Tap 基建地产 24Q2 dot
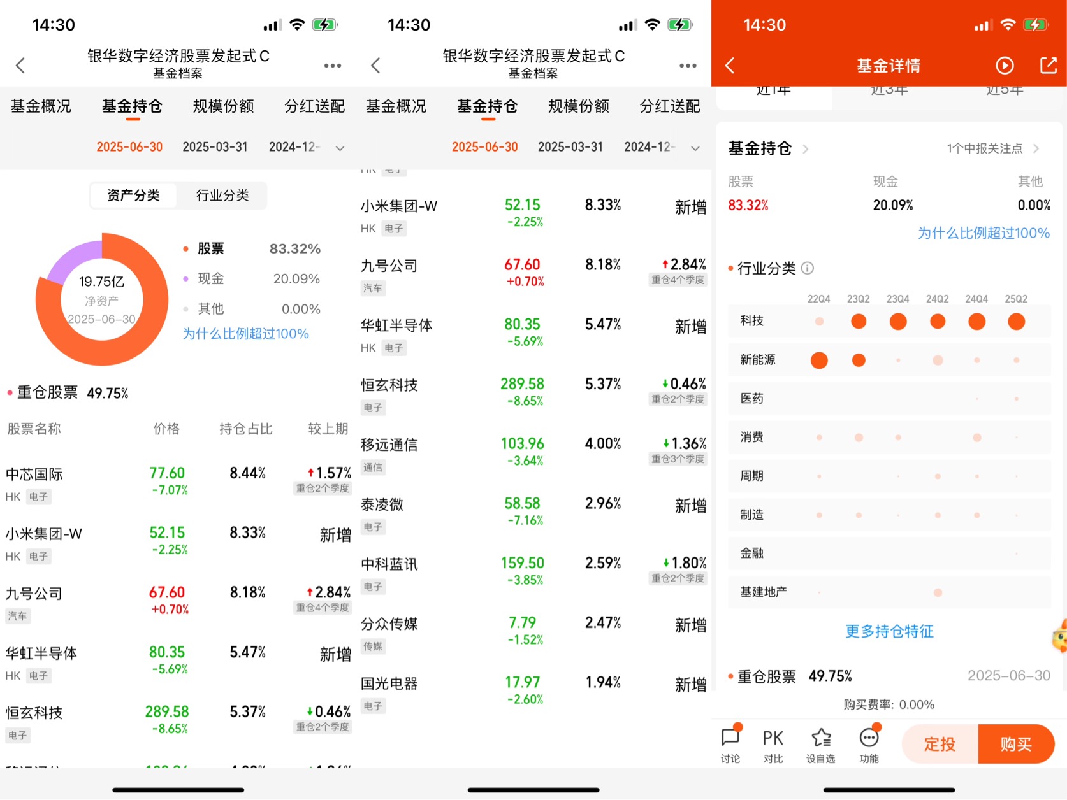The image size is (1067, 800). pos(938,593)
